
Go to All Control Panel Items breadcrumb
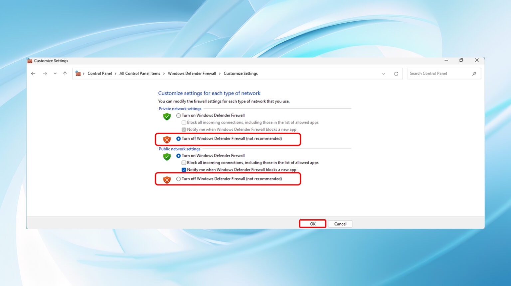(140, 73)
